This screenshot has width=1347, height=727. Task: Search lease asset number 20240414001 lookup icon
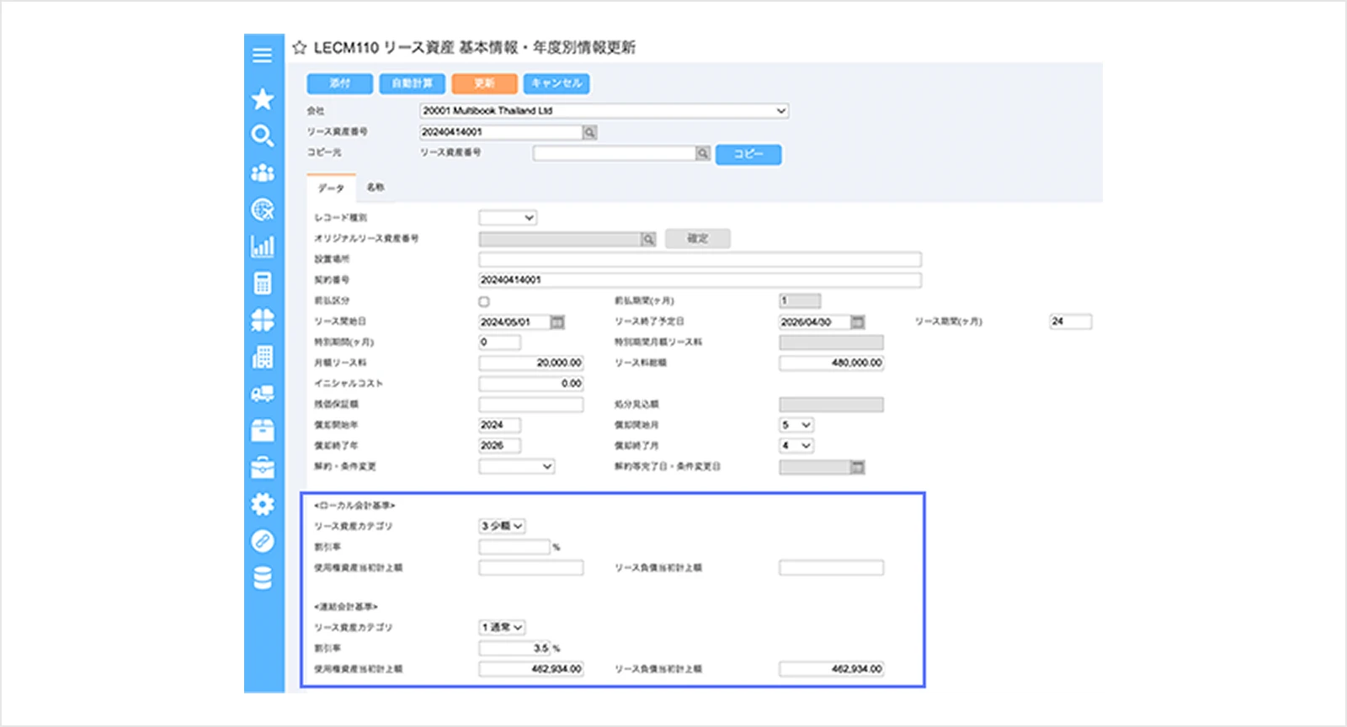tap(590, 132)
